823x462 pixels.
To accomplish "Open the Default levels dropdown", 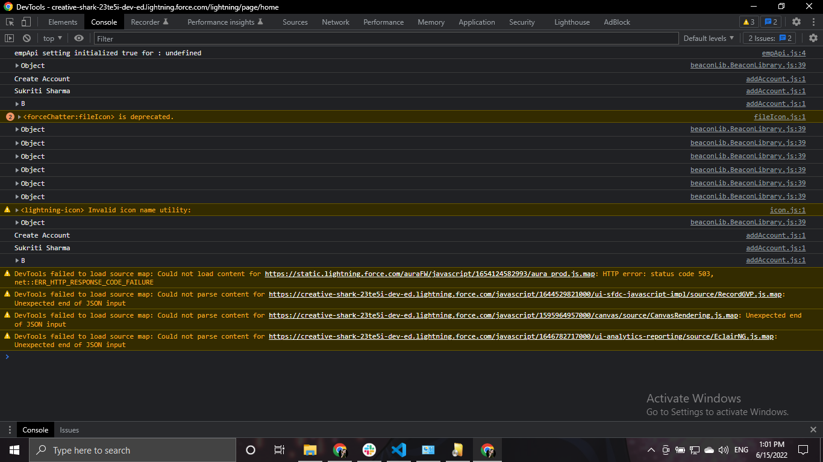I will [x=709, y=38].
